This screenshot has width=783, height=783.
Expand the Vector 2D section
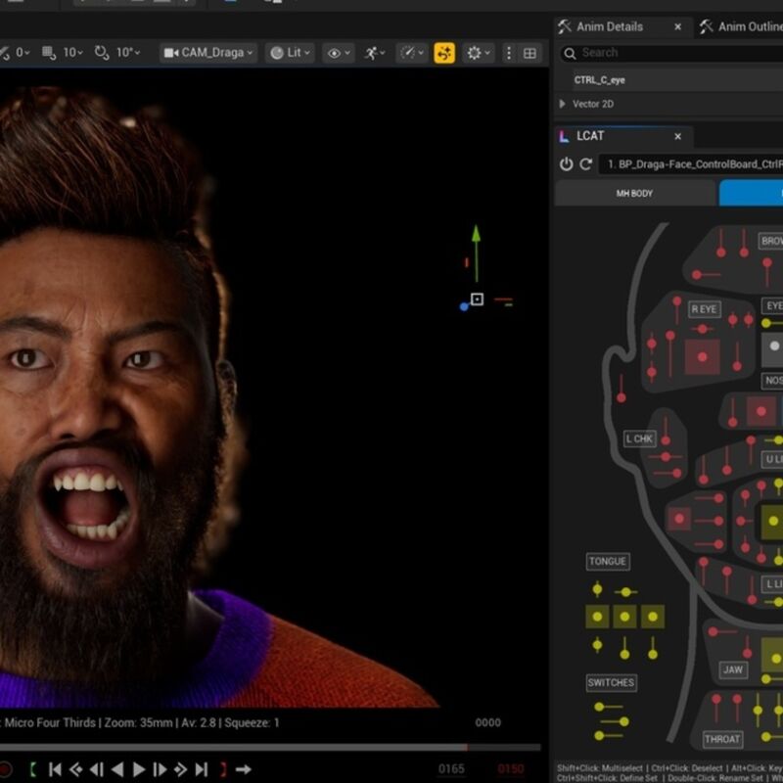pos(562,104)
